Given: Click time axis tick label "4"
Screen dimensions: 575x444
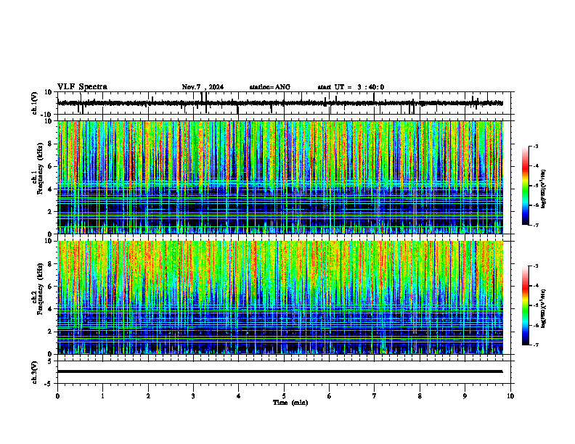Looking at the screenshot, I should click(239, 396).
